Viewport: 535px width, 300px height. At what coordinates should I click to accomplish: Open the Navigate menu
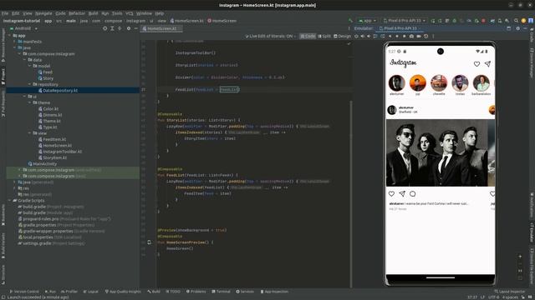point(43,13)
